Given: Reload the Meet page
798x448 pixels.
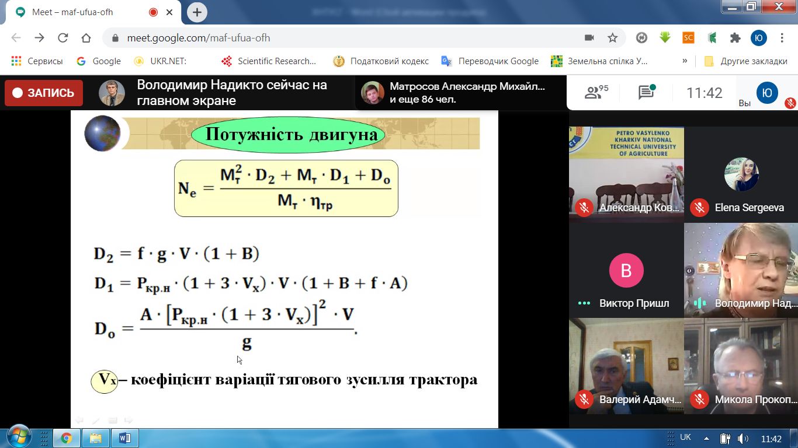Looking at the screenshot, I should pos(63,38).
